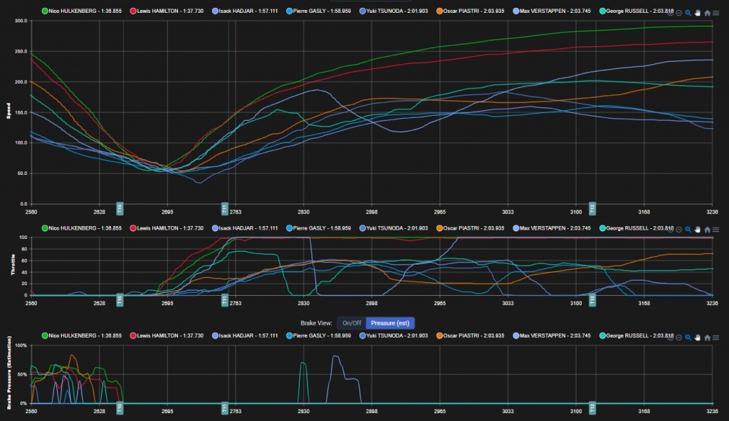
Task: Activate selection zoom magnifier on Speed chart
Action: click(x=688, y=13)
